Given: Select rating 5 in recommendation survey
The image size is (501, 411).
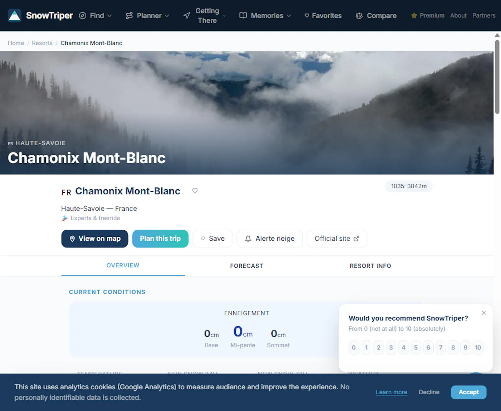Looking at the screenshot, I should coord(416,347).
